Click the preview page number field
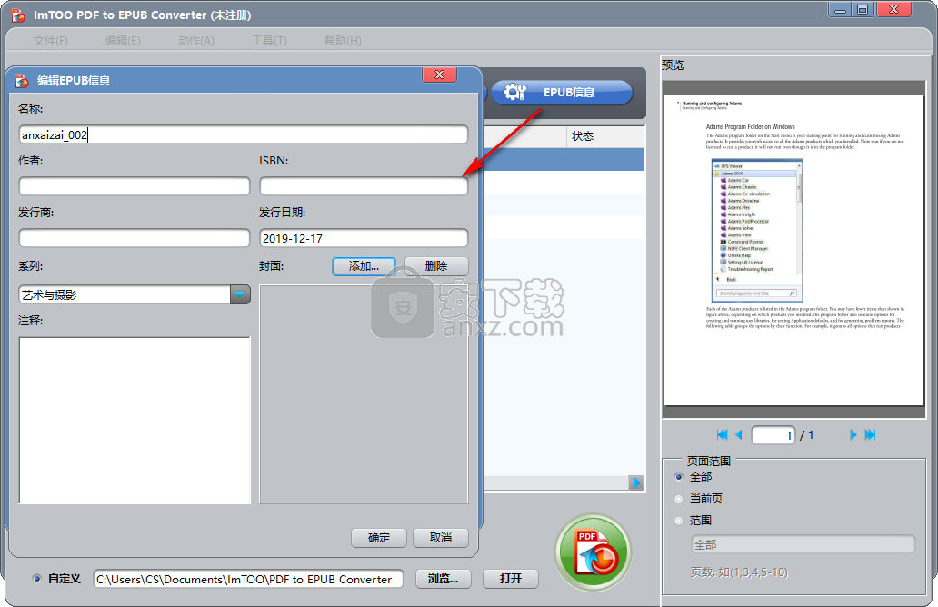 pos(773,434)
